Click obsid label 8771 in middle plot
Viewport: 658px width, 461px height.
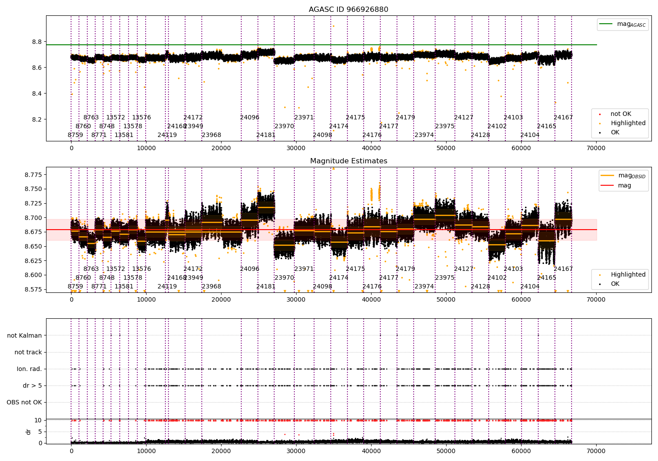click(99, 287)
